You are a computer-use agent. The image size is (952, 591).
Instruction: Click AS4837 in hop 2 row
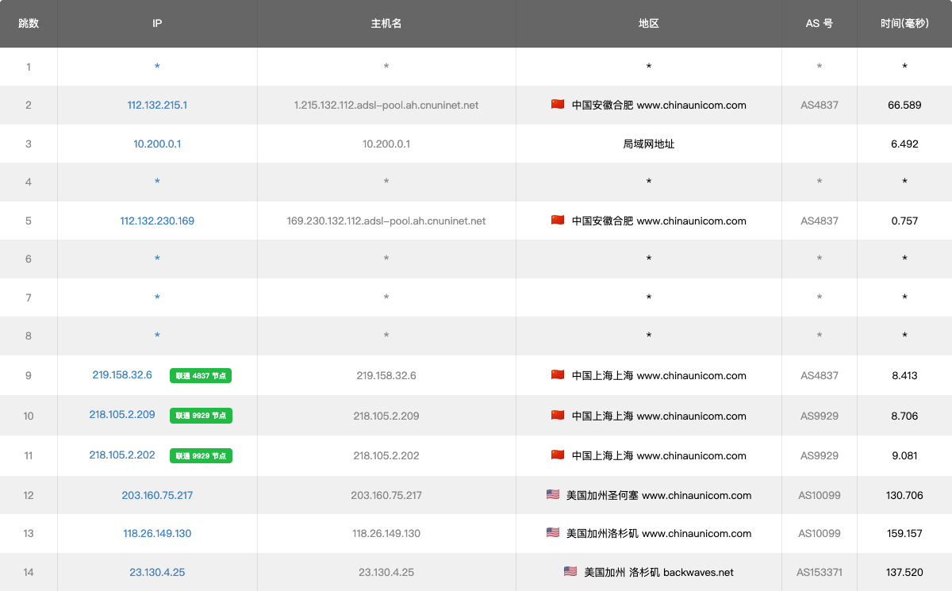pyautogui.click(x=820, y=105)
